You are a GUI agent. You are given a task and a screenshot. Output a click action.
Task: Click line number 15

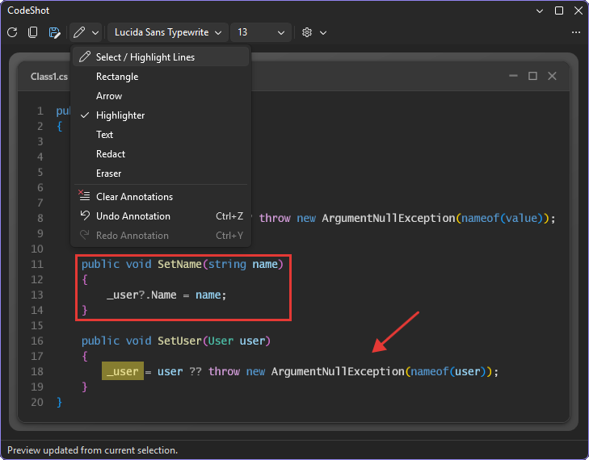37,326
